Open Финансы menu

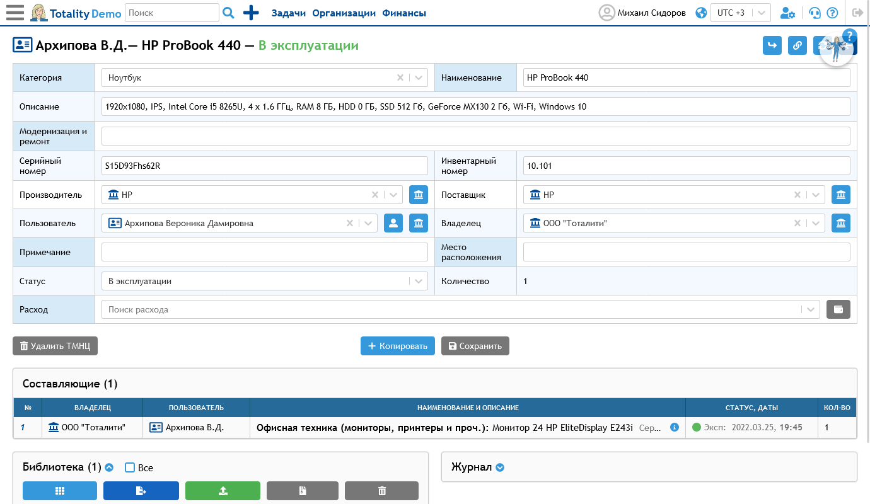click(404, 13)
